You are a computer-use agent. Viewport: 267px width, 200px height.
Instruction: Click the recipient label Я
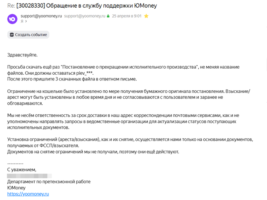(22, 21)
